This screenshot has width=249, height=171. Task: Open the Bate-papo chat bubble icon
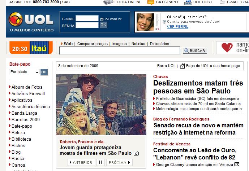[151, 2]
